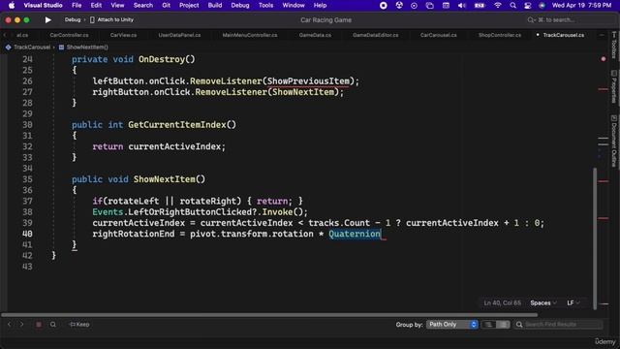Image resolution: width=620 pixels, height=349 pixels.
Task: Switch to the CarView.cs tab
Action: [x=123, y=35]
